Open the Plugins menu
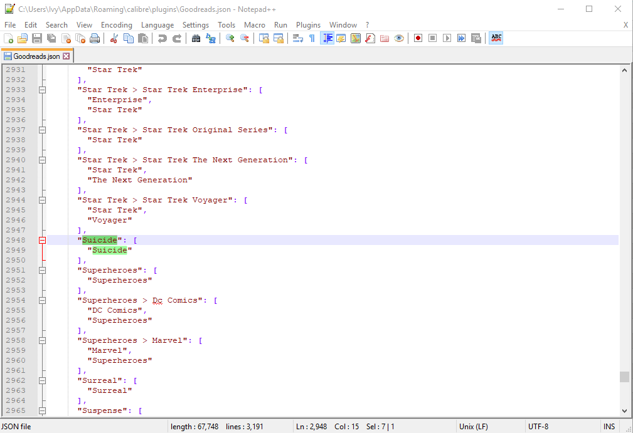 point(308,25)
